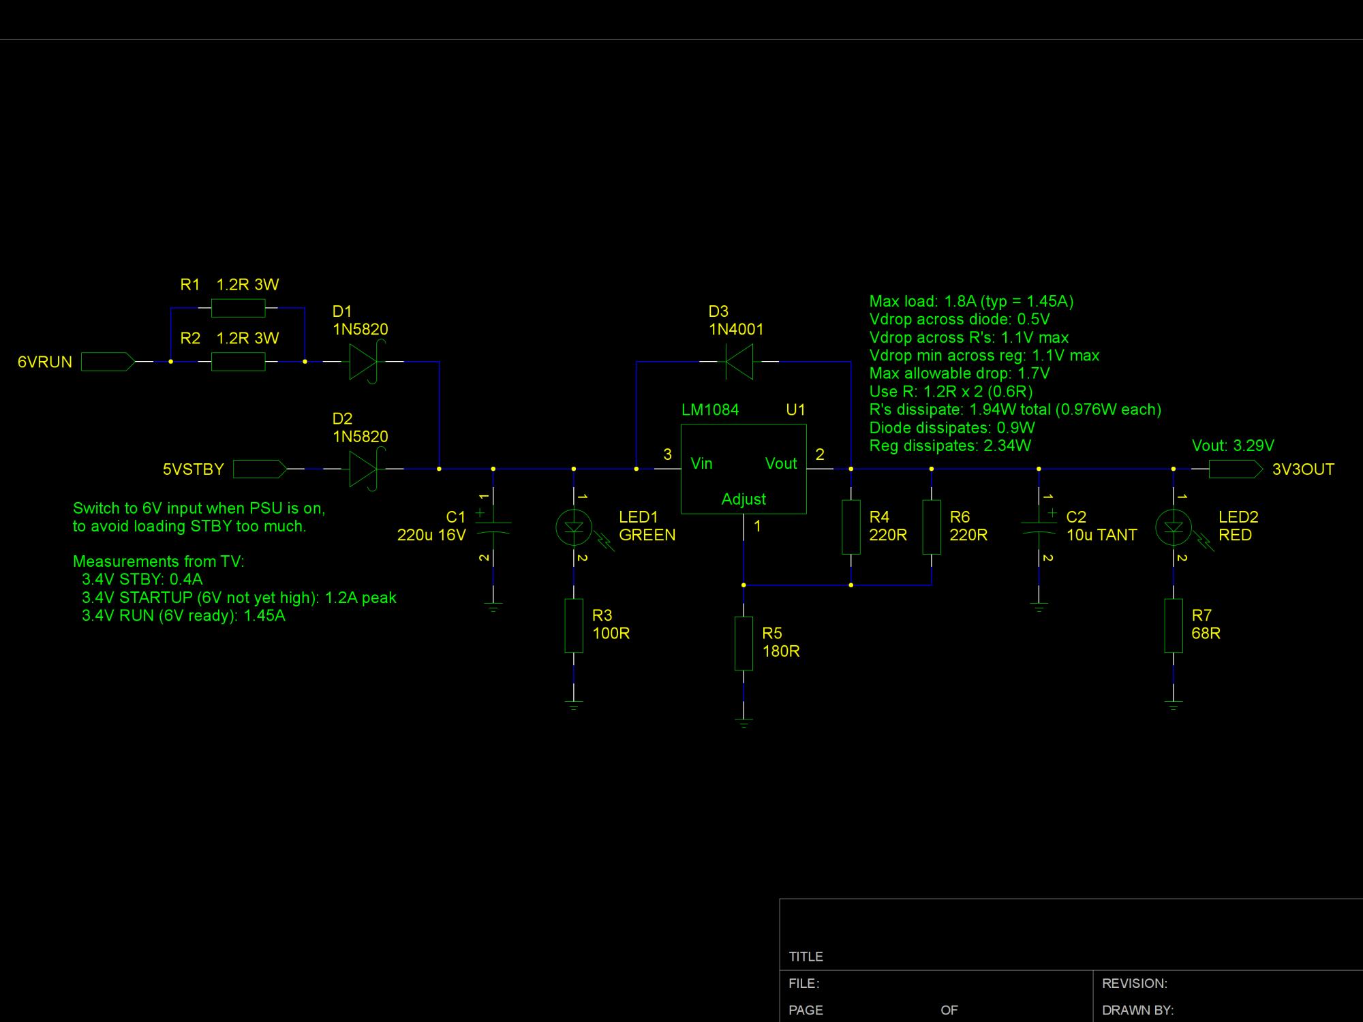Click the TITLE field in title block
Viewport: 1363px width, 1022px height.
806,957
